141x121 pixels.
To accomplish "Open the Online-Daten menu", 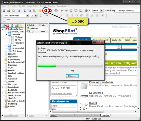I will (32, 6).
